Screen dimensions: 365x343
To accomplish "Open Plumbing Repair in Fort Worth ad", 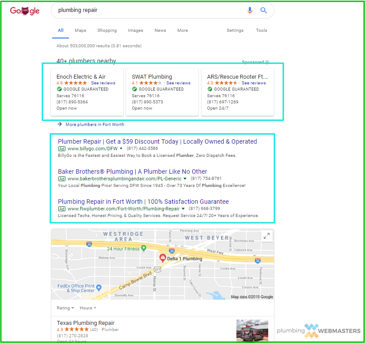I will point(143,202).
